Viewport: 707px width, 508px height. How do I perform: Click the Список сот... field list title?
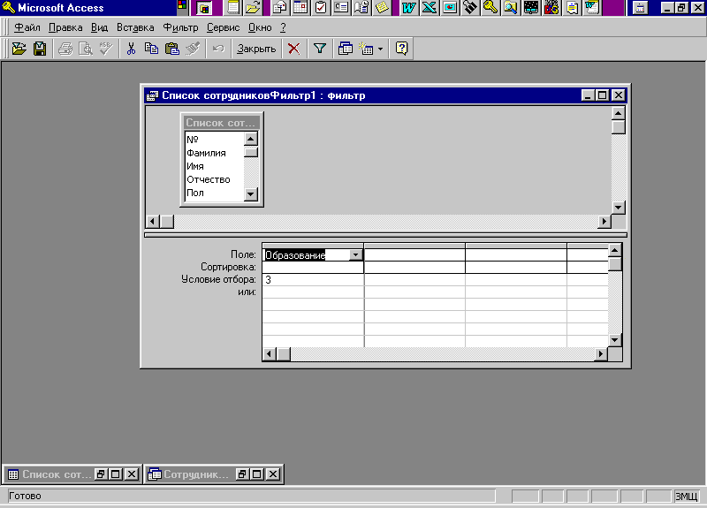(221, 123)
